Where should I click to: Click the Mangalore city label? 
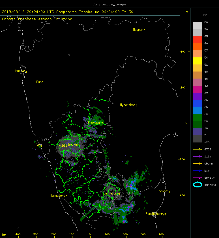tap(58, 196)
